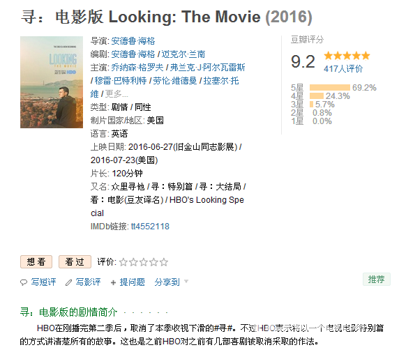Open the IMDb link tt4552118
This screenshot has height=359, width=399.
coord(150,227)
